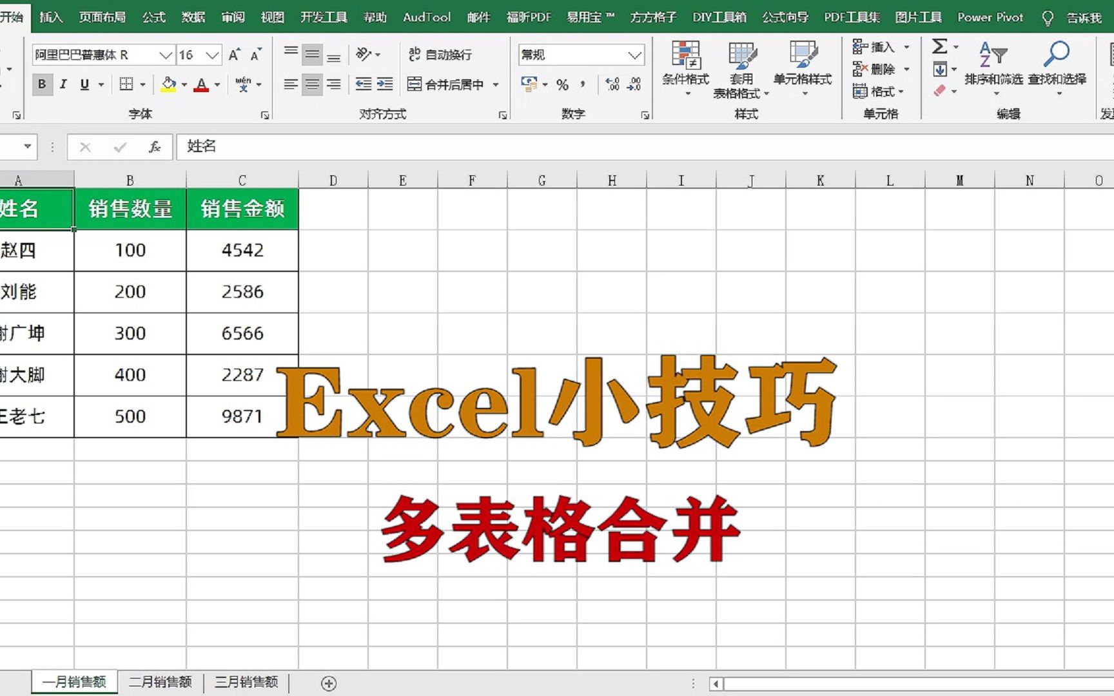The image size is (1114, 696).
Task: Click the AutoSum Σ icon
Action: click(x=939, y=46)
